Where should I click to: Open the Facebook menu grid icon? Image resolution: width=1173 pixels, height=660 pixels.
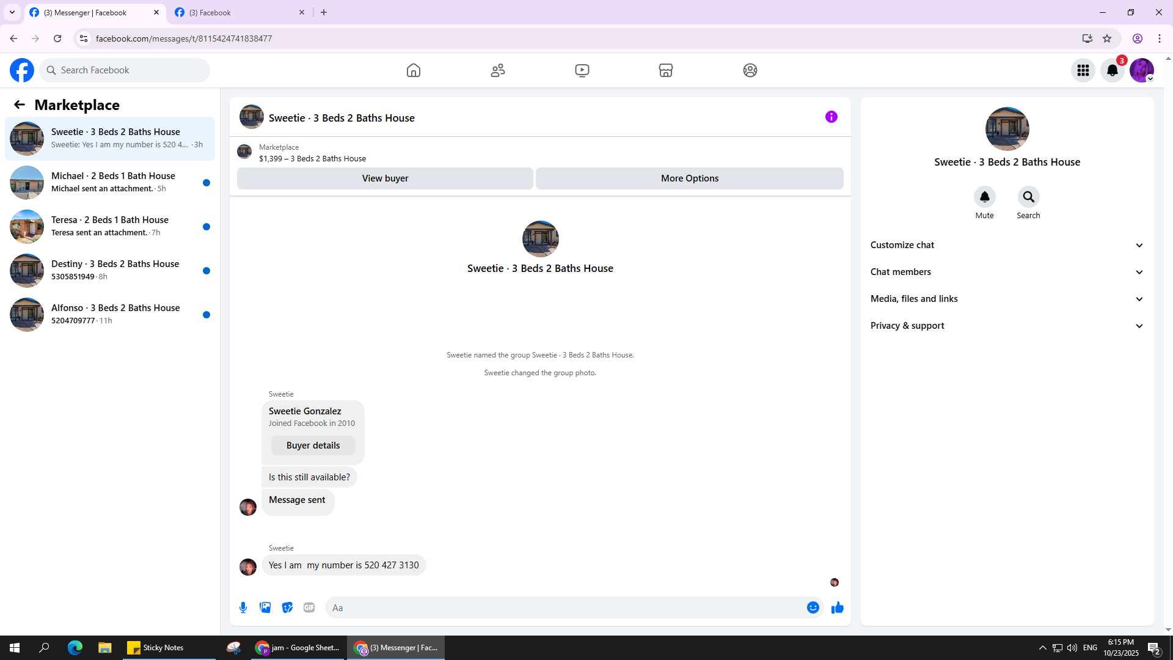pos(1083,70)
